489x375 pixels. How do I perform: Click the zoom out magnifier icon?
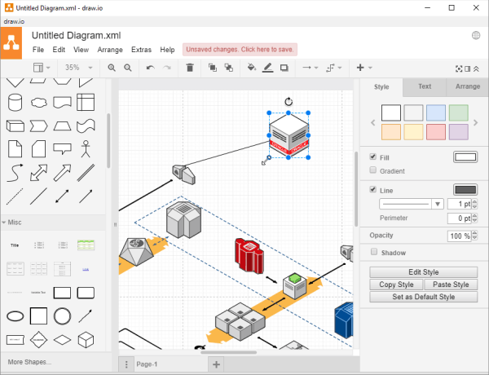(128, 68)
